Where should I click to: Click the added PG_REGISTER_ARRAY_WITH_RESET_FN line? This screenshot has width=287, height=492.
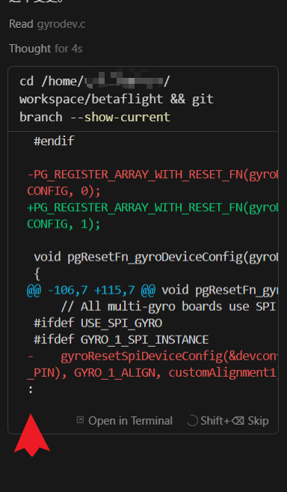point(153,207)
